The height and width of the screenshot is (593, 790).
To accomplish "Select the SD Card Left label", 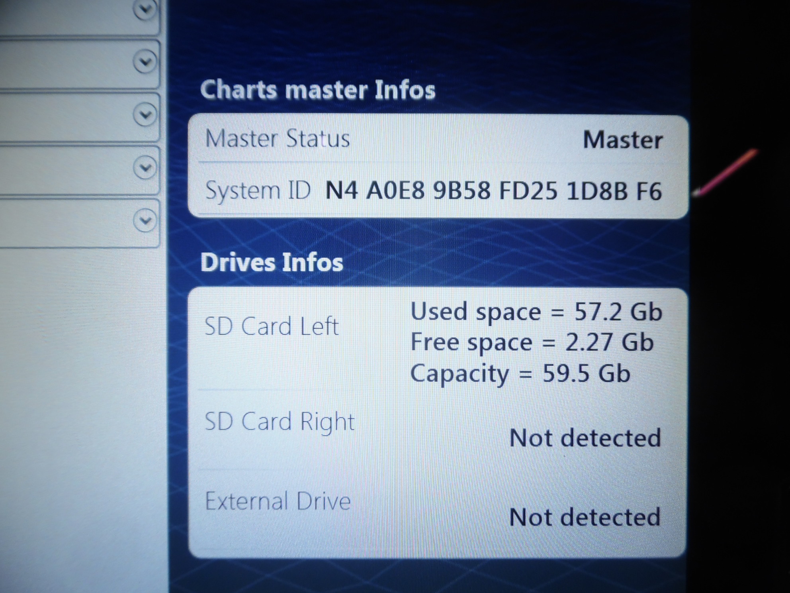I will coord(271,326).
